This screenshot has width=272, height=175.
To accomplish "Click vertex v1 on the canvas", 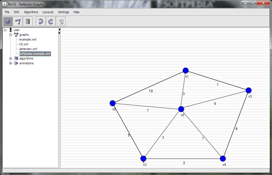I will (x=186, y=70).
